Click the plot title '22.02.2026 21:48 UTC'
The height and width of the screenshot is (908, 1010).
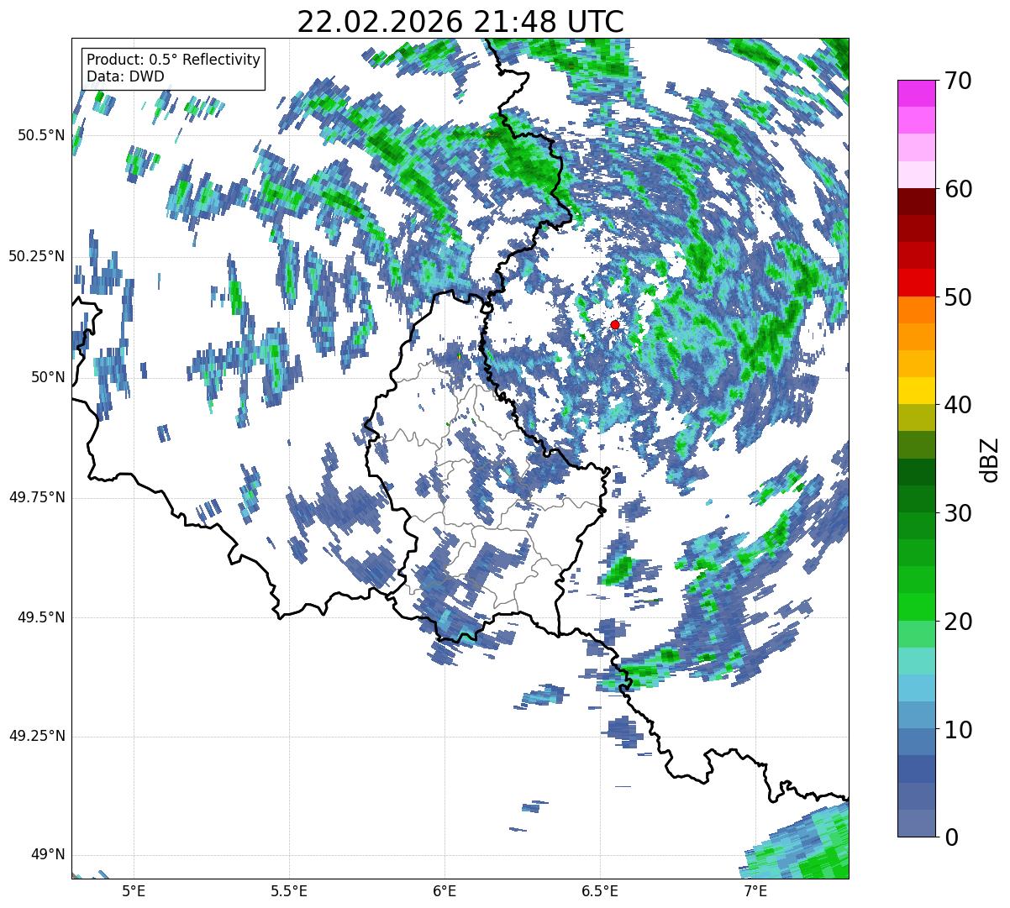pos(460,22)
